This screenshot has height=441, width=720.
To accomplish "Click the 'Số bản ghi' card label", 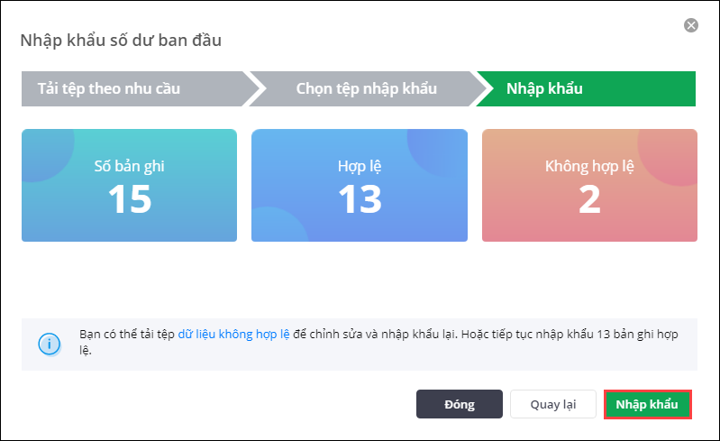I will tap(129, 166).
